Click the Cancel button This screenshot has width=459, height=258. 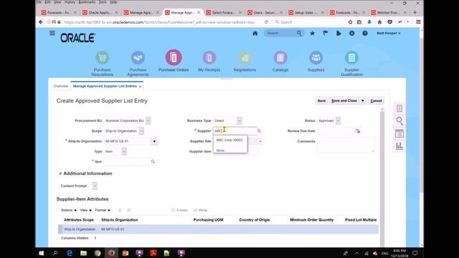coord(376,101)
